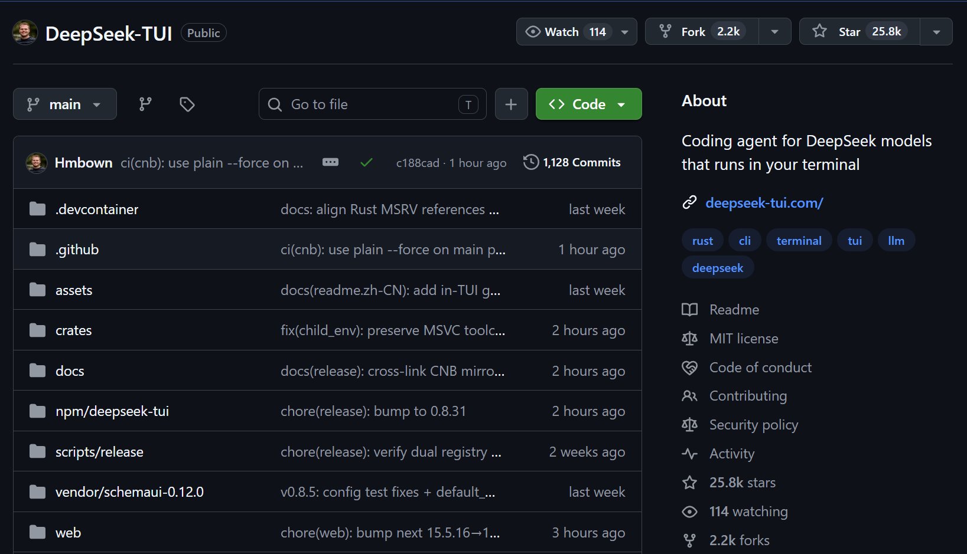
Task: Open commit 'fix(child_env): preserve MSVC toolc...'
Action: click(x=393, y=330)
